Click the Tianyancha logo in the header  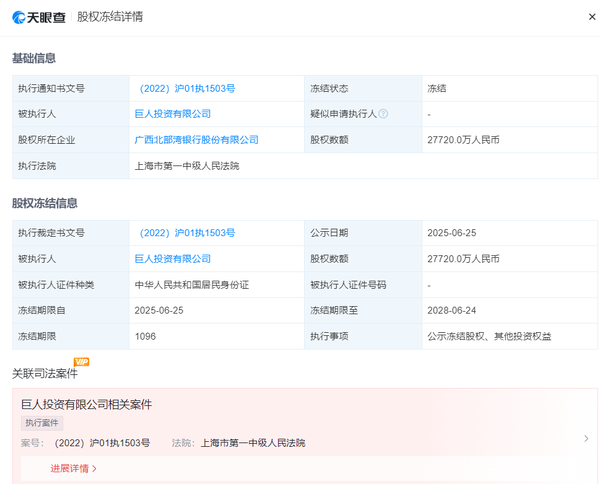[x=38, y=17]
